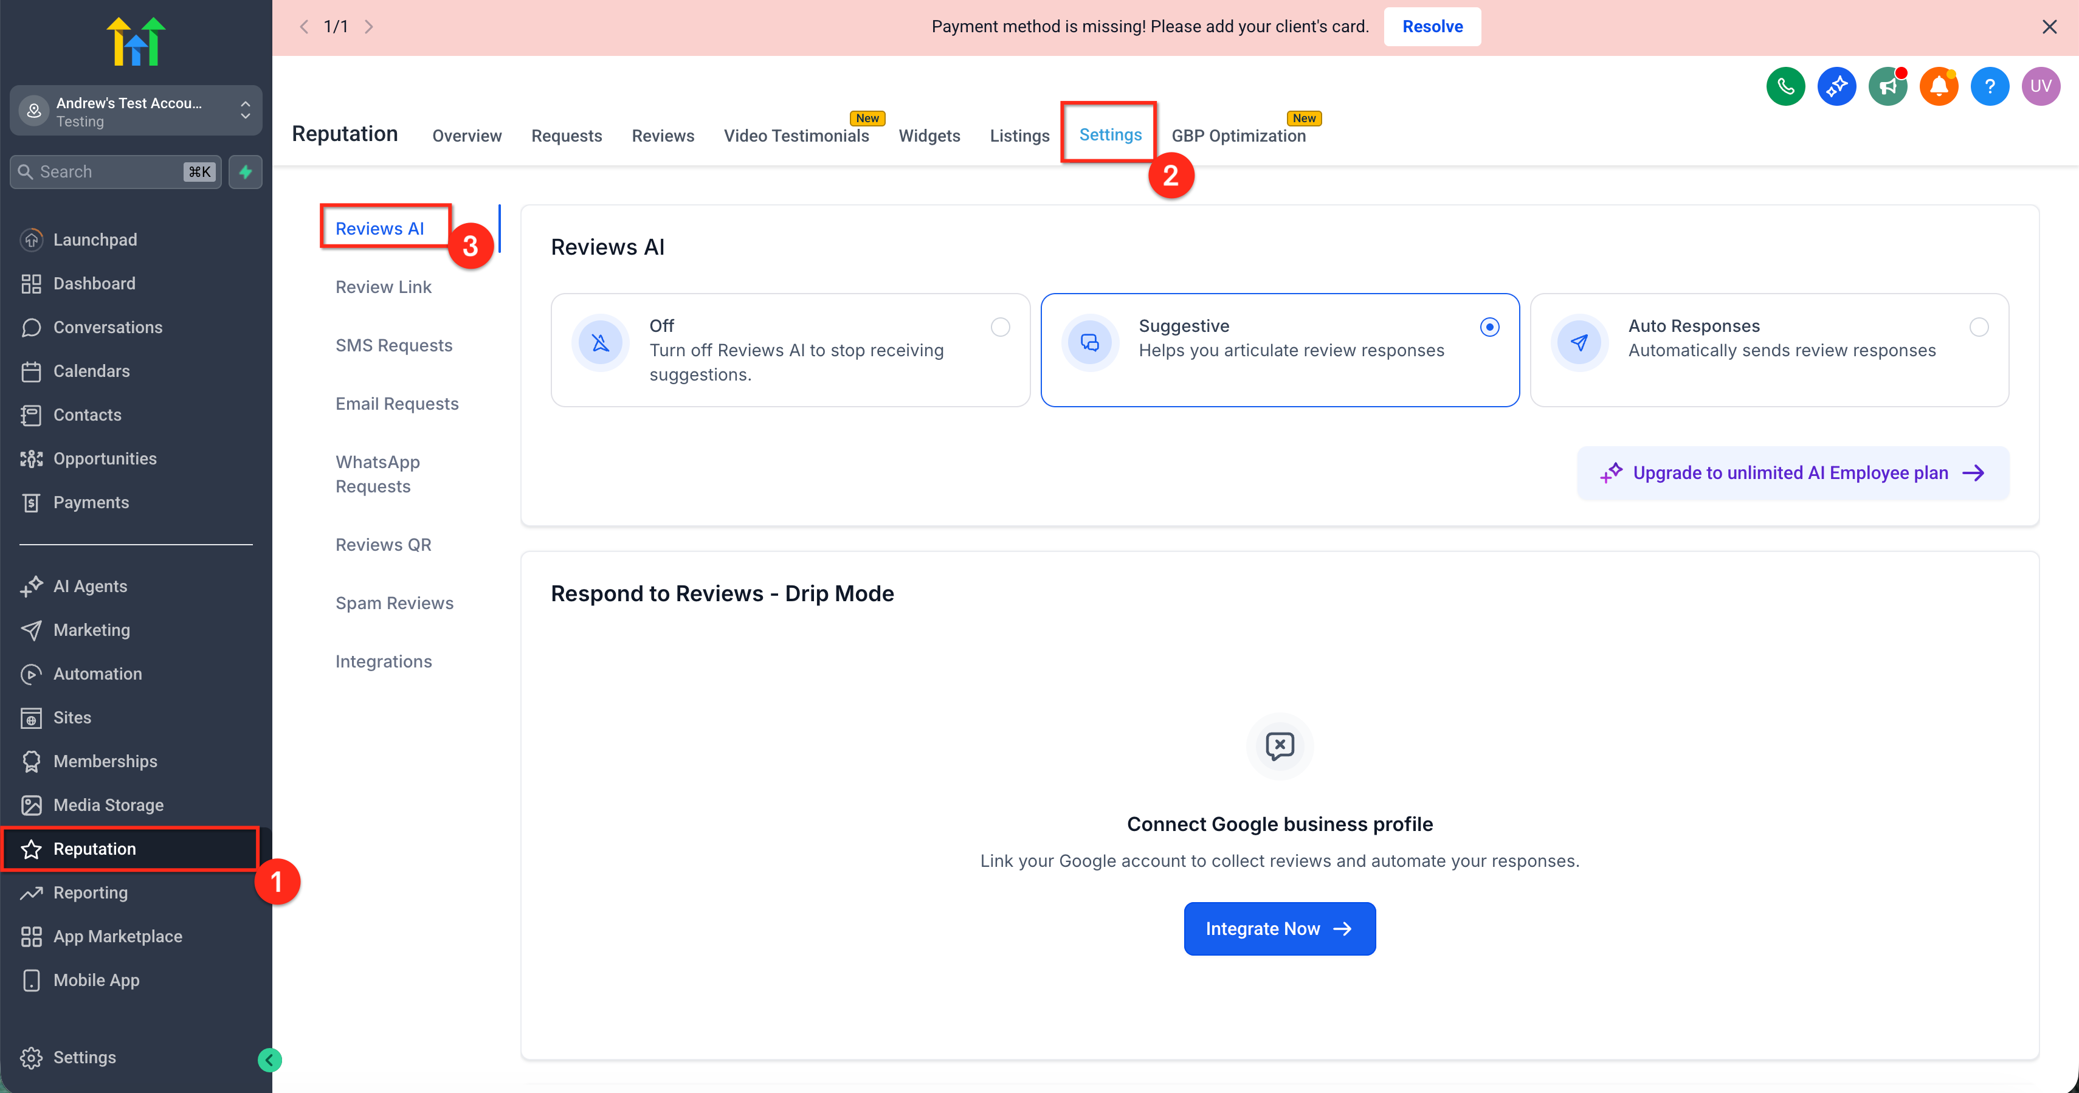Click the Integrate Now button
Image resolution: width=2079 pixels, height=1093 pixels.
click(1278, 928)
